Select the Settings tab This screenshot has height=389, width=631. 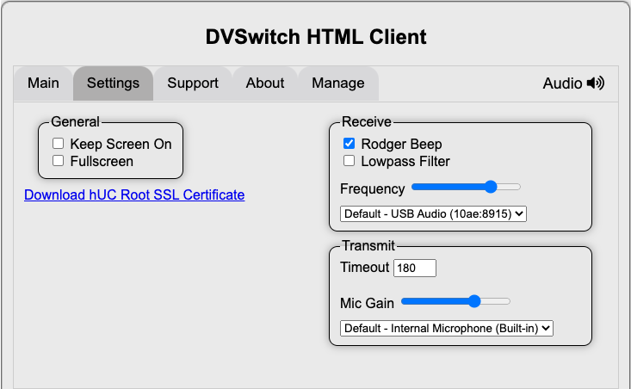point(113,83)
